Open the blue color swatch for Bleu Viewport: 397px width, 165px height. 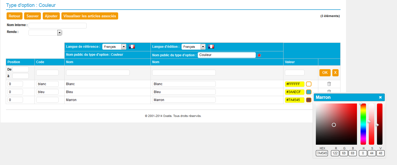click(309, 92)
